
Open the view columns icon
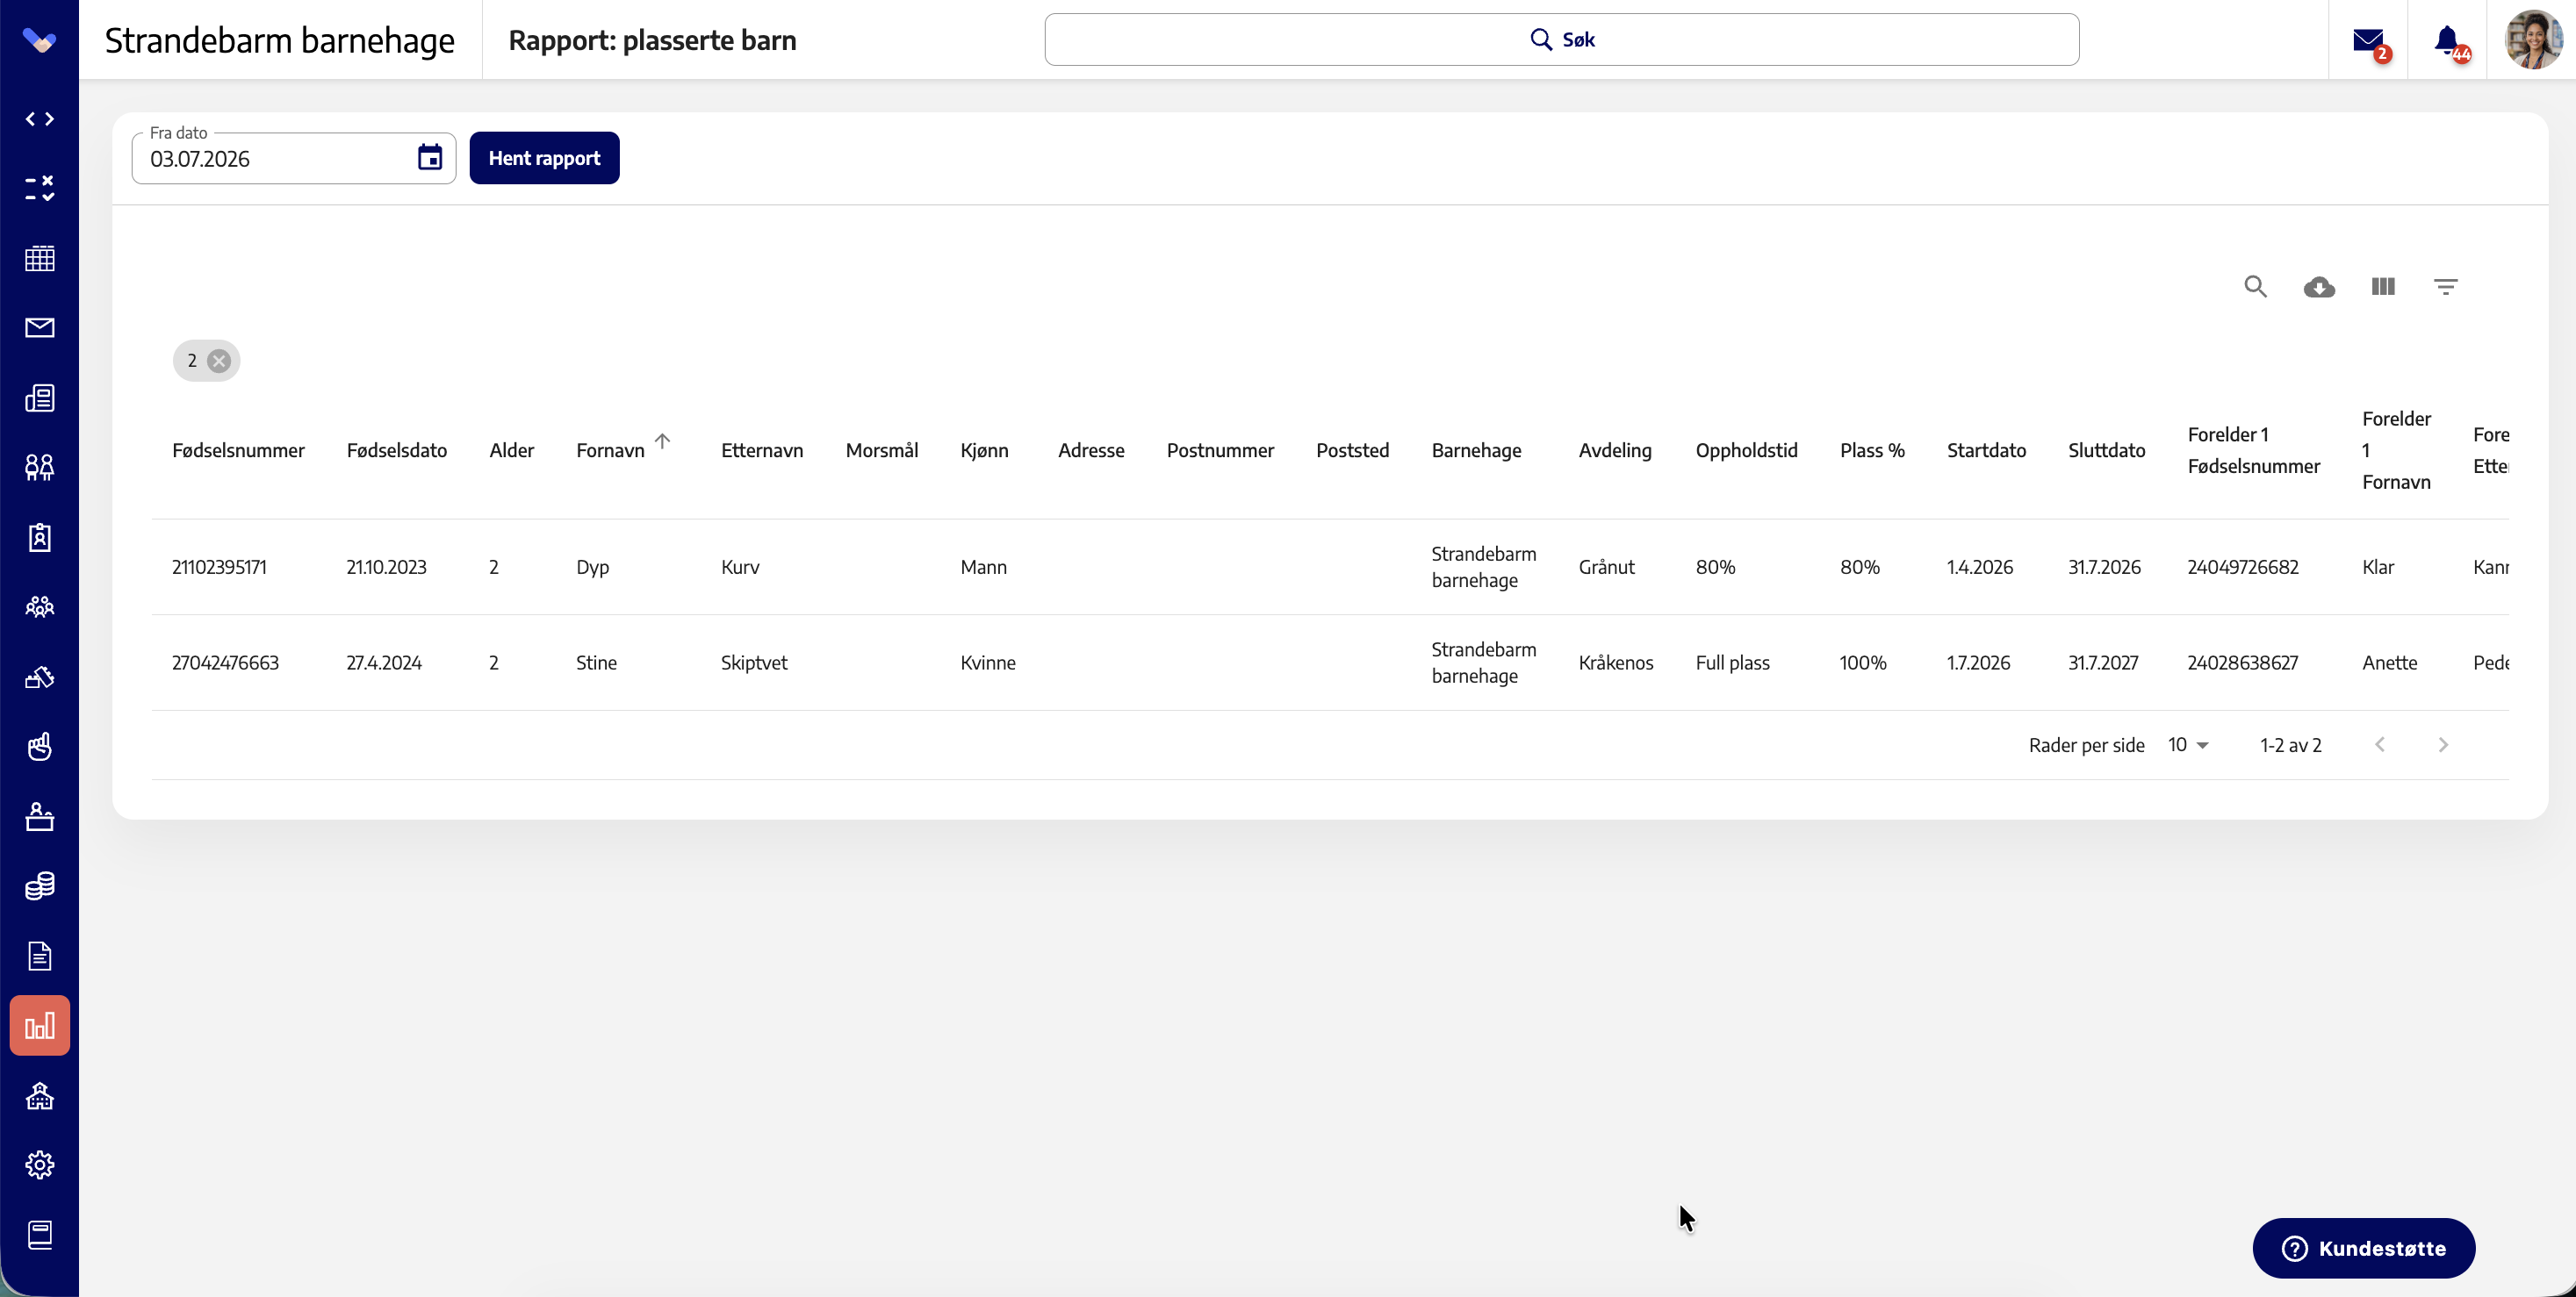(2383, 287)
